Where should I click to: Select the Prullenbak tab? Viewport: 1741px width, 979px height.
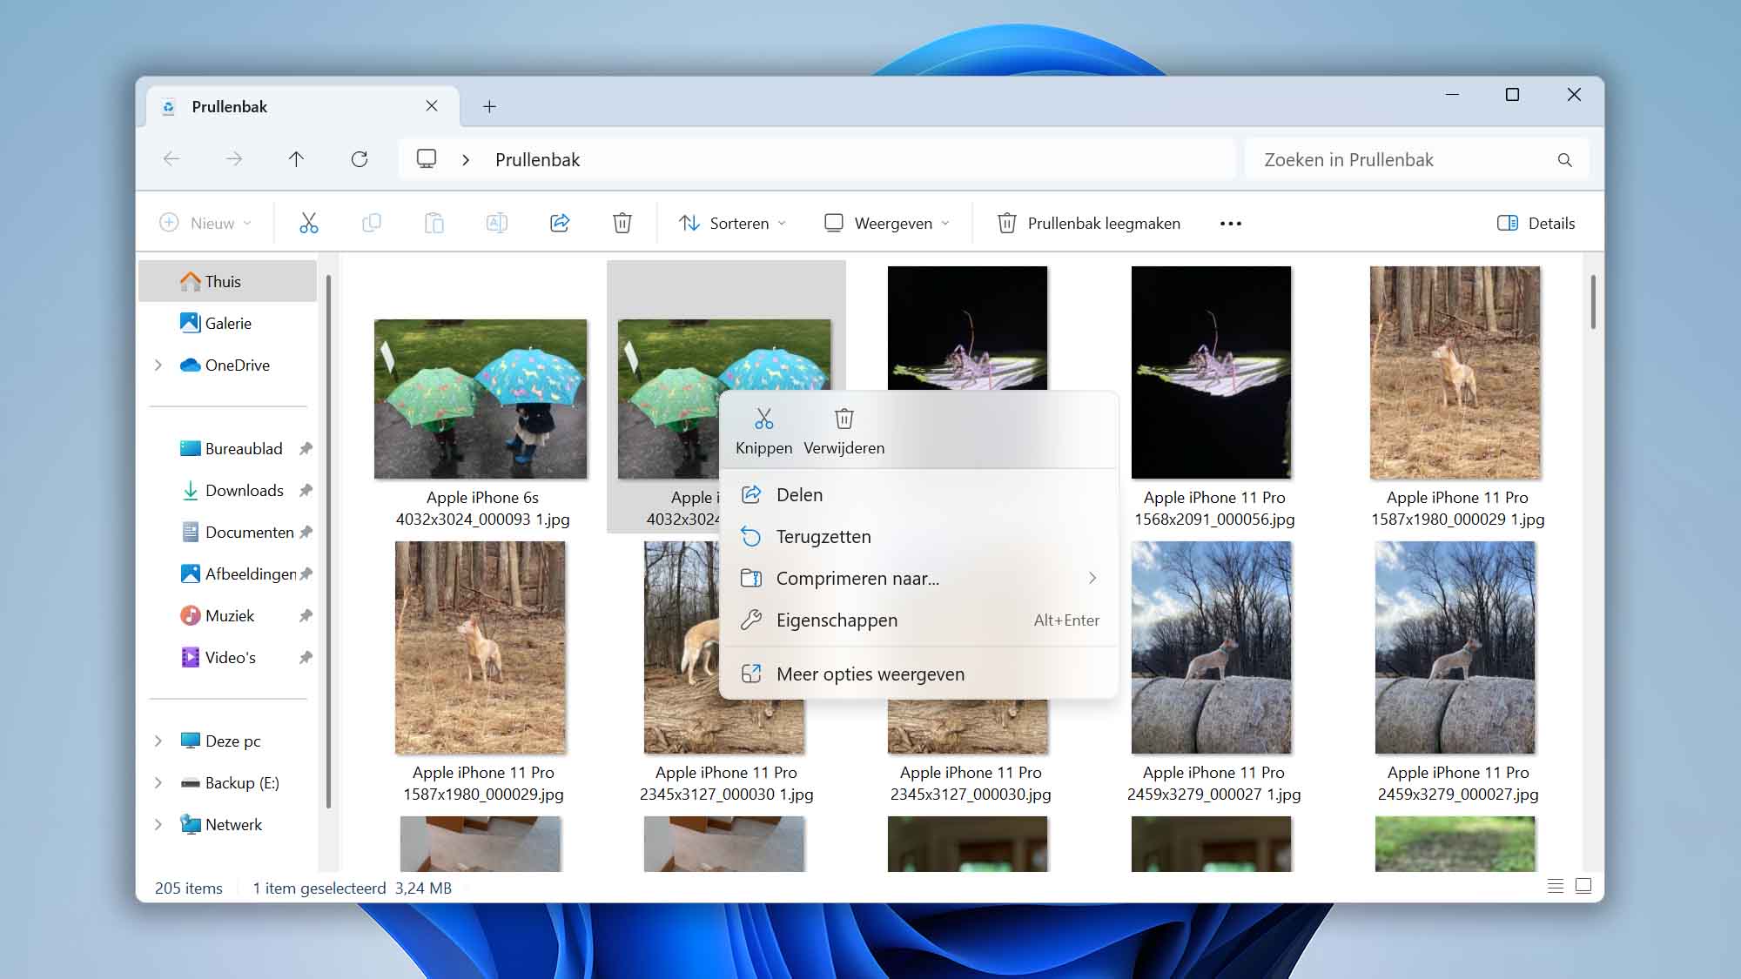[302, 106]
